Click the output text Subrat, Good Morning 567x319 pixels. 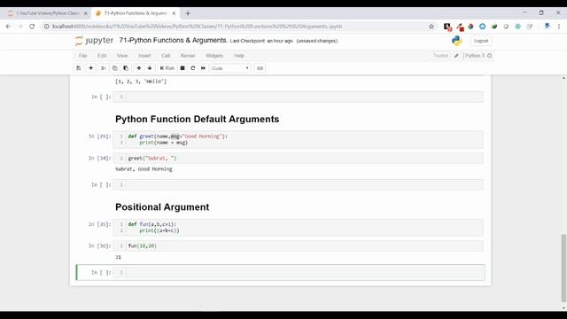coord(144,169)
